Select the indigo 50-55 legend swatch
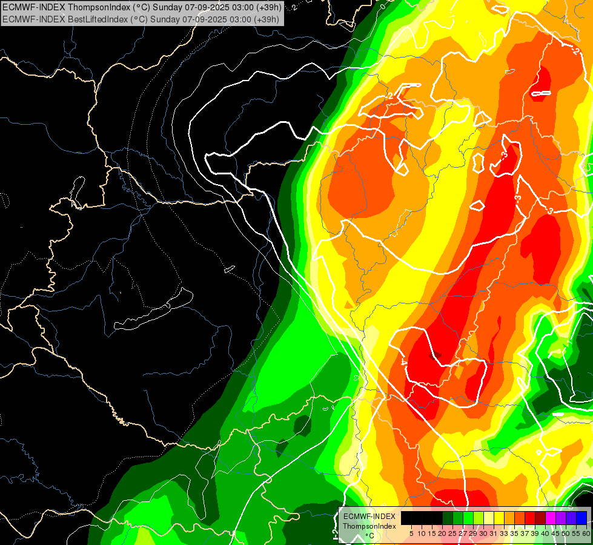593x545 pixels. tap(571, 518)
